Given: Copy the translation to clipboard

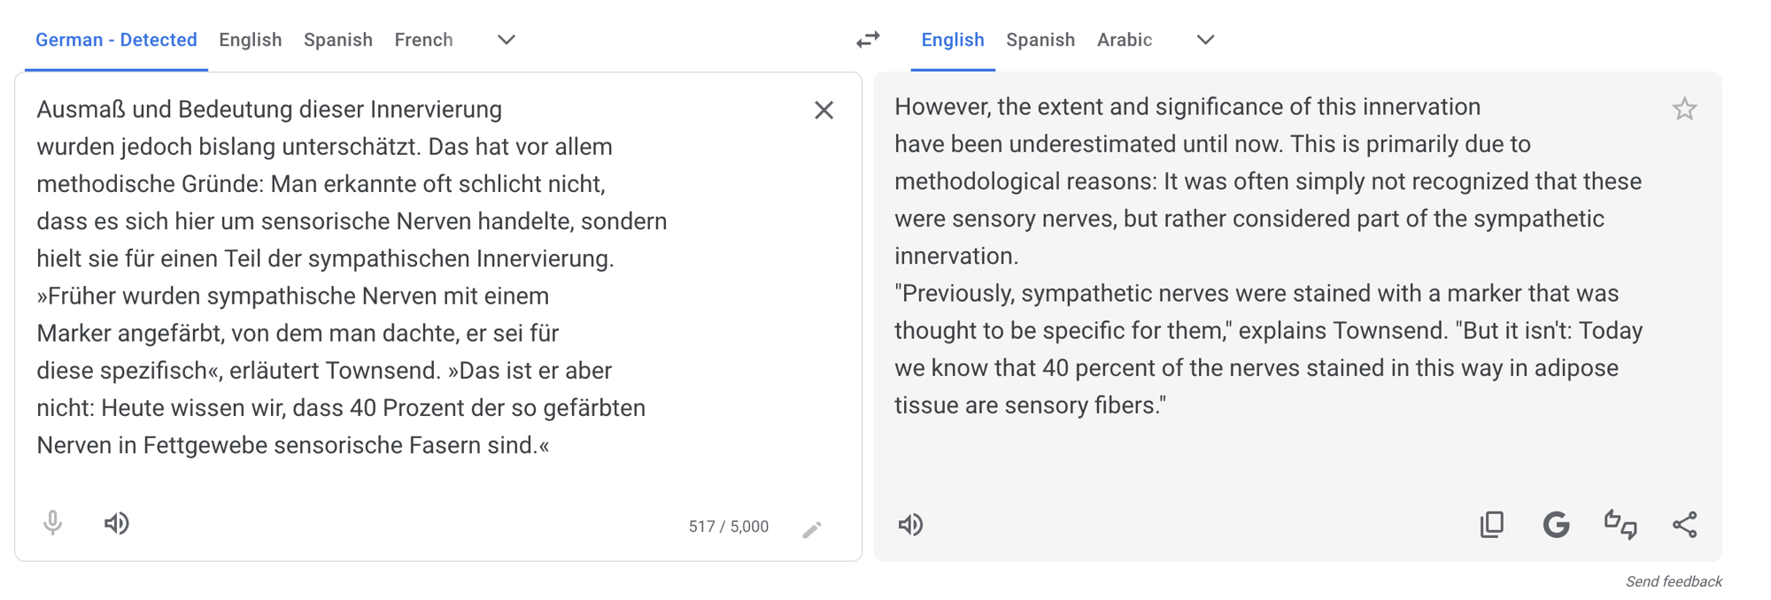Looking at the screenshot, I should (1492, 525).
